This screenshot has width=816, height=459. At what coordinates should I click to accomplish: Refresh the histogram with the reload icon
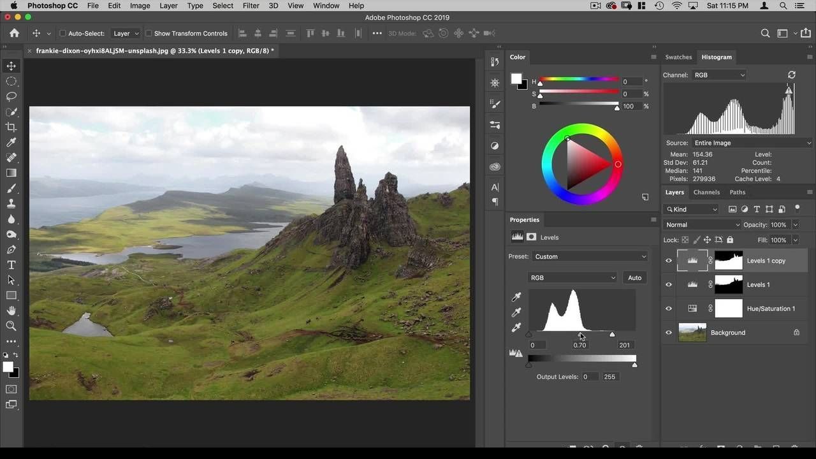(792, 75)
